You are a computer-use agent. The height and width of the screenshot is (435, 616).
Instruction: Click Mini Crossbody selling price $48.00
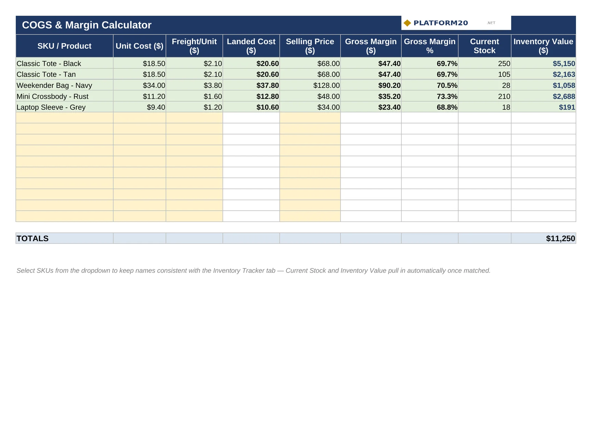tap(310, 96)
